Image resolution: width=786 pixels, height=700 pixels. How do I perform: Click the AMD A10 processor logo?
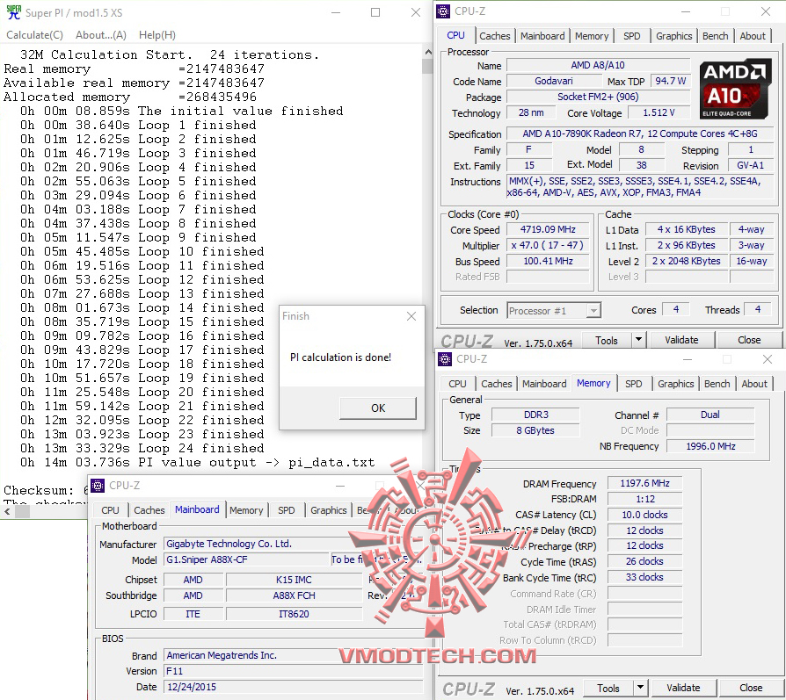(x=735, y=89)
